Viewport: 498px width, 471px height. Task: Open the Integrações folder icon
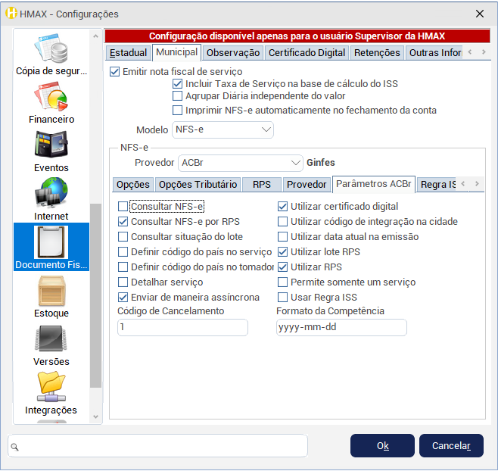coord(51,388)
